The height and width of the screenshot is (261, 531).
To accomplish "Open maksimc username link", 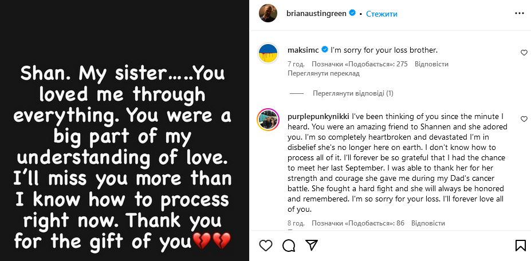I will pos(303,50).
